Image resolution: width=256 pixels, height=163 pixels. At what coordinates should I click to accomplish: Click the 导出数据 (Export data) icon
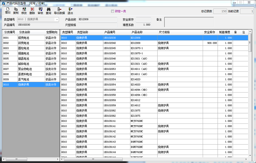[x=59, y=11]
